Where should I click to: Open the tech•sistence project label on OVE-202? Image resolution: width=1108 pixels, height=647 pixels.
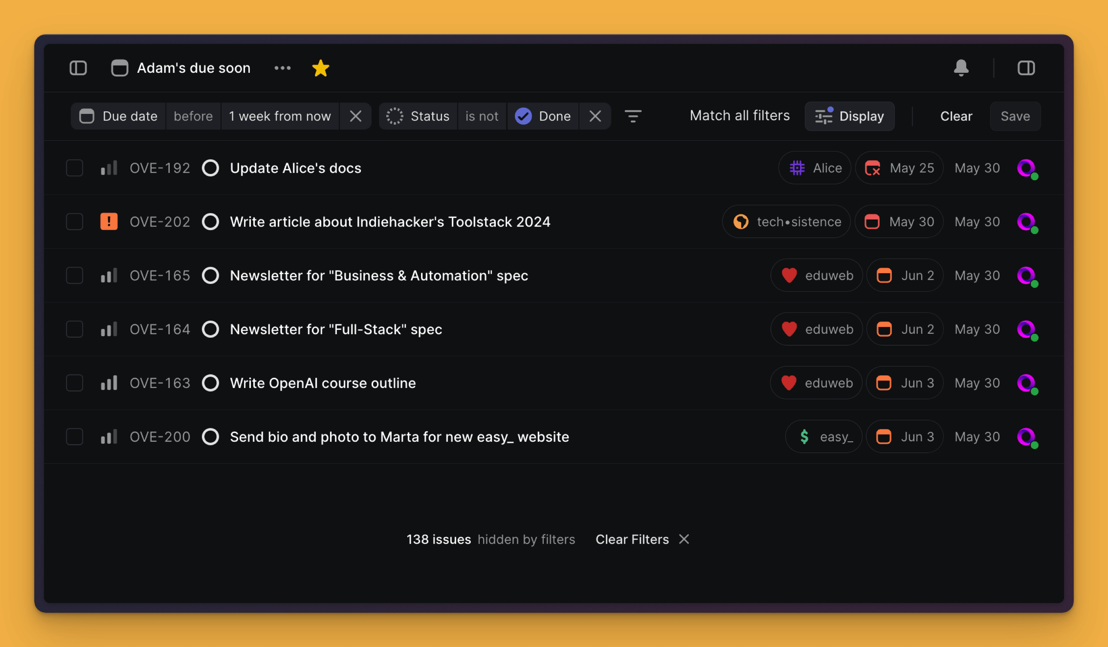pos(787,221)
